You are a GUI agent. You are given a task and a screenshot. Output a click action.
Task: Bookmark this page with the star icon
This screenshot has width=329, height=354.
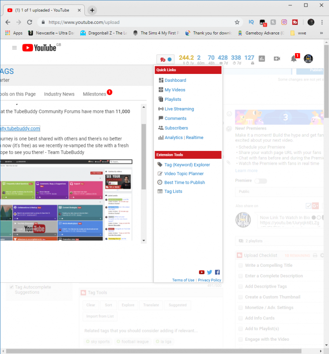click(237, 22)
